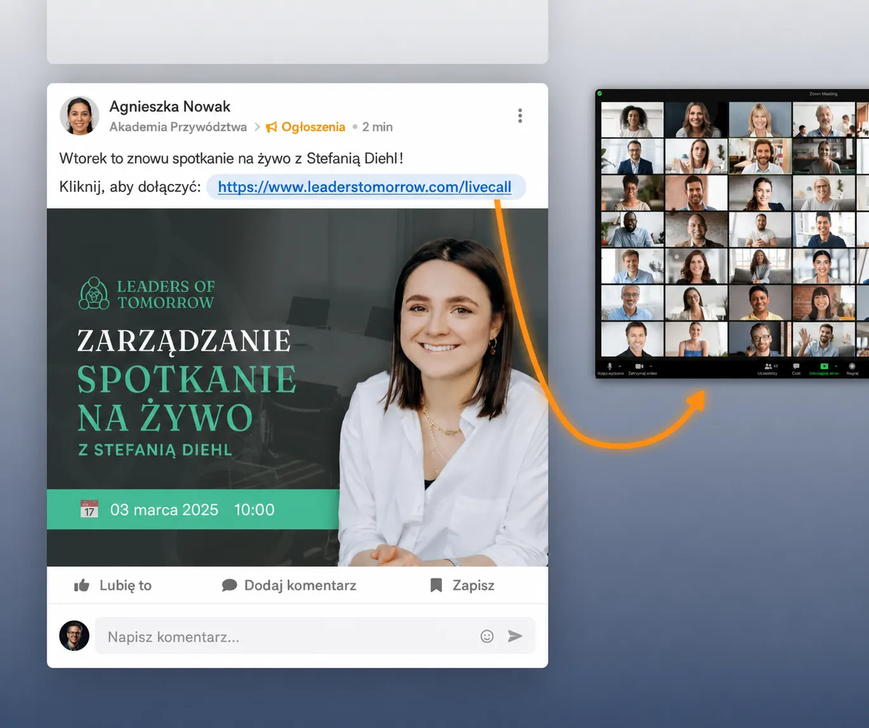
Task: Open the Czat chat icon in Zoom
Action: pyautogui.click(x=796, y=366)
